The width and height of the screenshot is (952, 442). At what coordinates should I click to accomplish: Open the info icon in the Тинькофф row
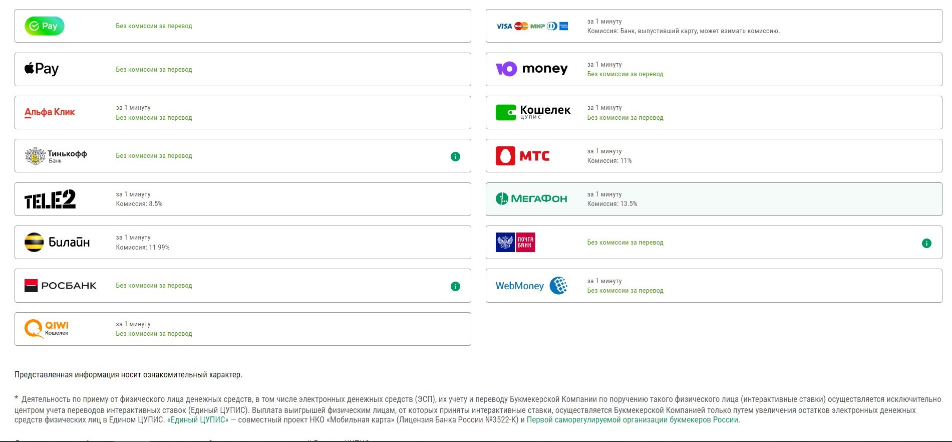coord(455,156)
